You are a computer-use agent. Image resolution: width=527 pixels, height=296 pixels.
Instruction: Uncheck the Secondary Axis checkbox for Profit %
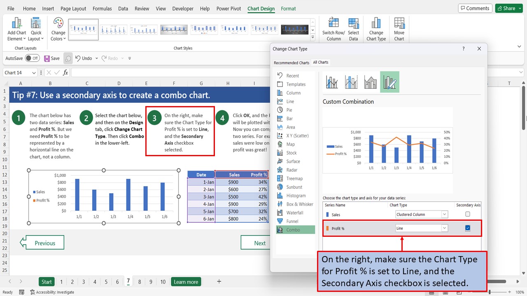point(467,228)
